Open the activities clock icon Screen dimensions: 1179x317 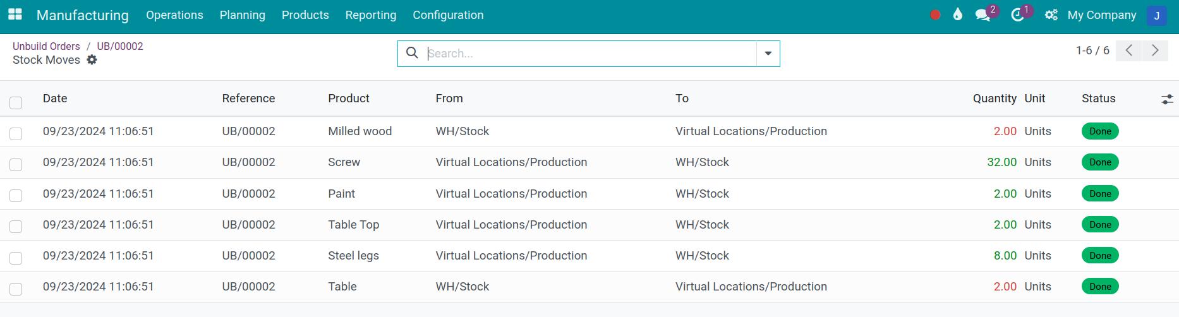pyautogui.click(x=1017, y=15)
